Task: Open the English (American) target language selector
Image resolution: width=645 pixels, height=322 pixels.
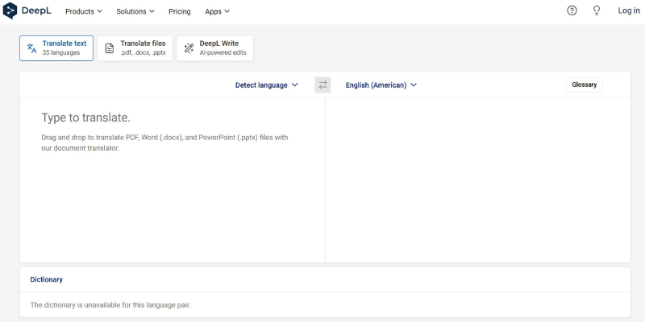Action: pyautogui.click(x=381, y=85)
